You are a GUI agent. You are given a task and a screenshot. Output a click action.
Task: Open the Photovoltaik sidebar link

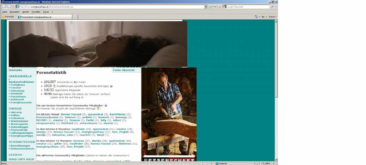coord(19,130)
